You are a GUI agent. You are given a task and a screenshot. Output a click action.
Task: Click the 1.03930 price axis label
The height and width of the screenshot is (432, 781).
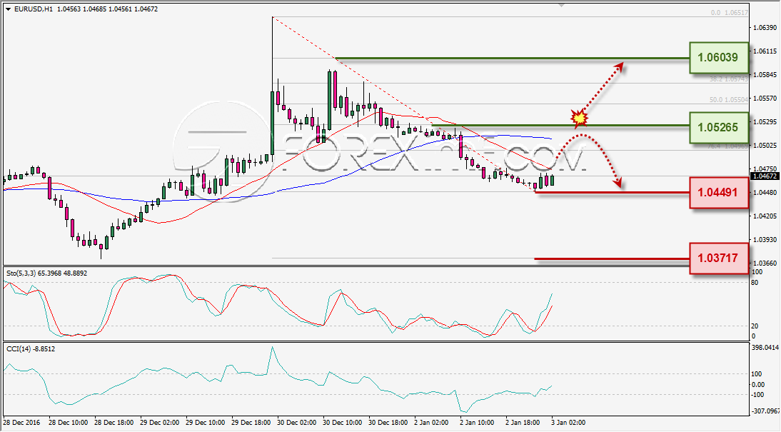click(x=764, y=239)
